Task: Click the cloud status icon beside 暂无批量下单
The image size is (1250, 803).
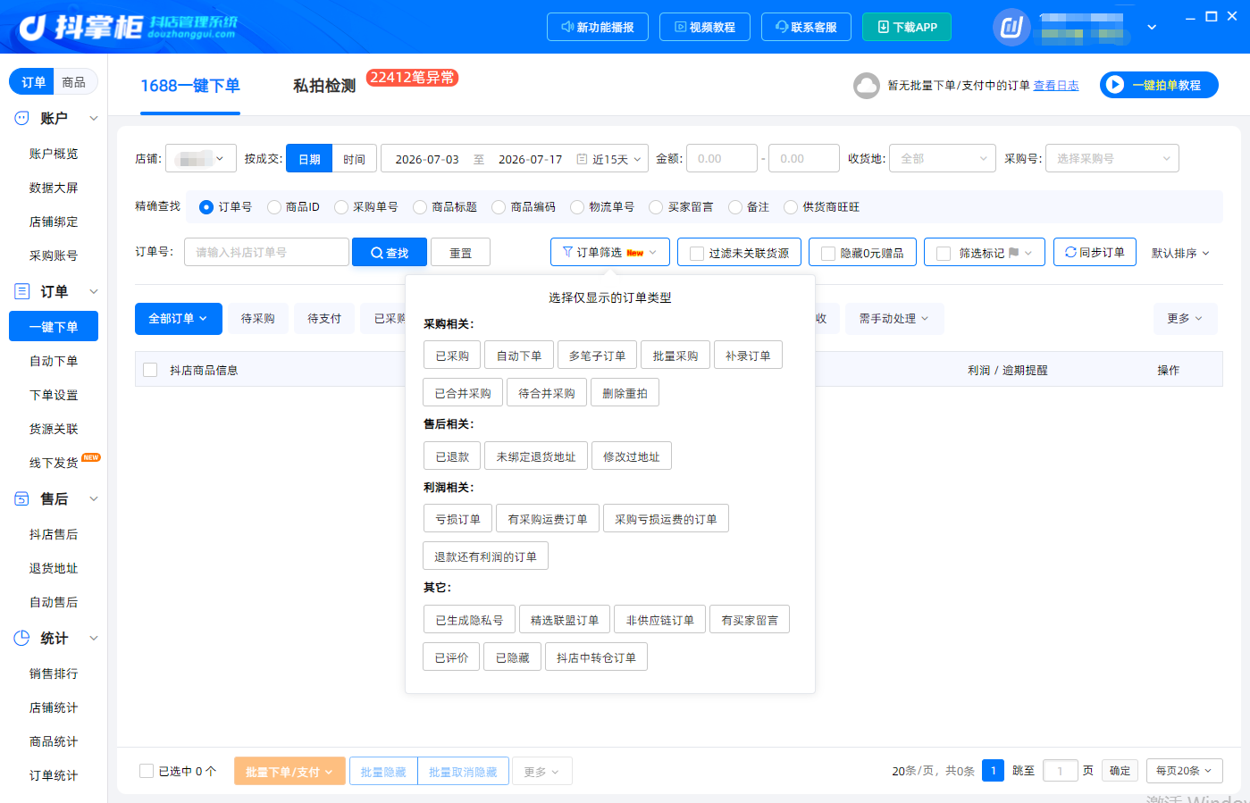Action: (867, 86)
